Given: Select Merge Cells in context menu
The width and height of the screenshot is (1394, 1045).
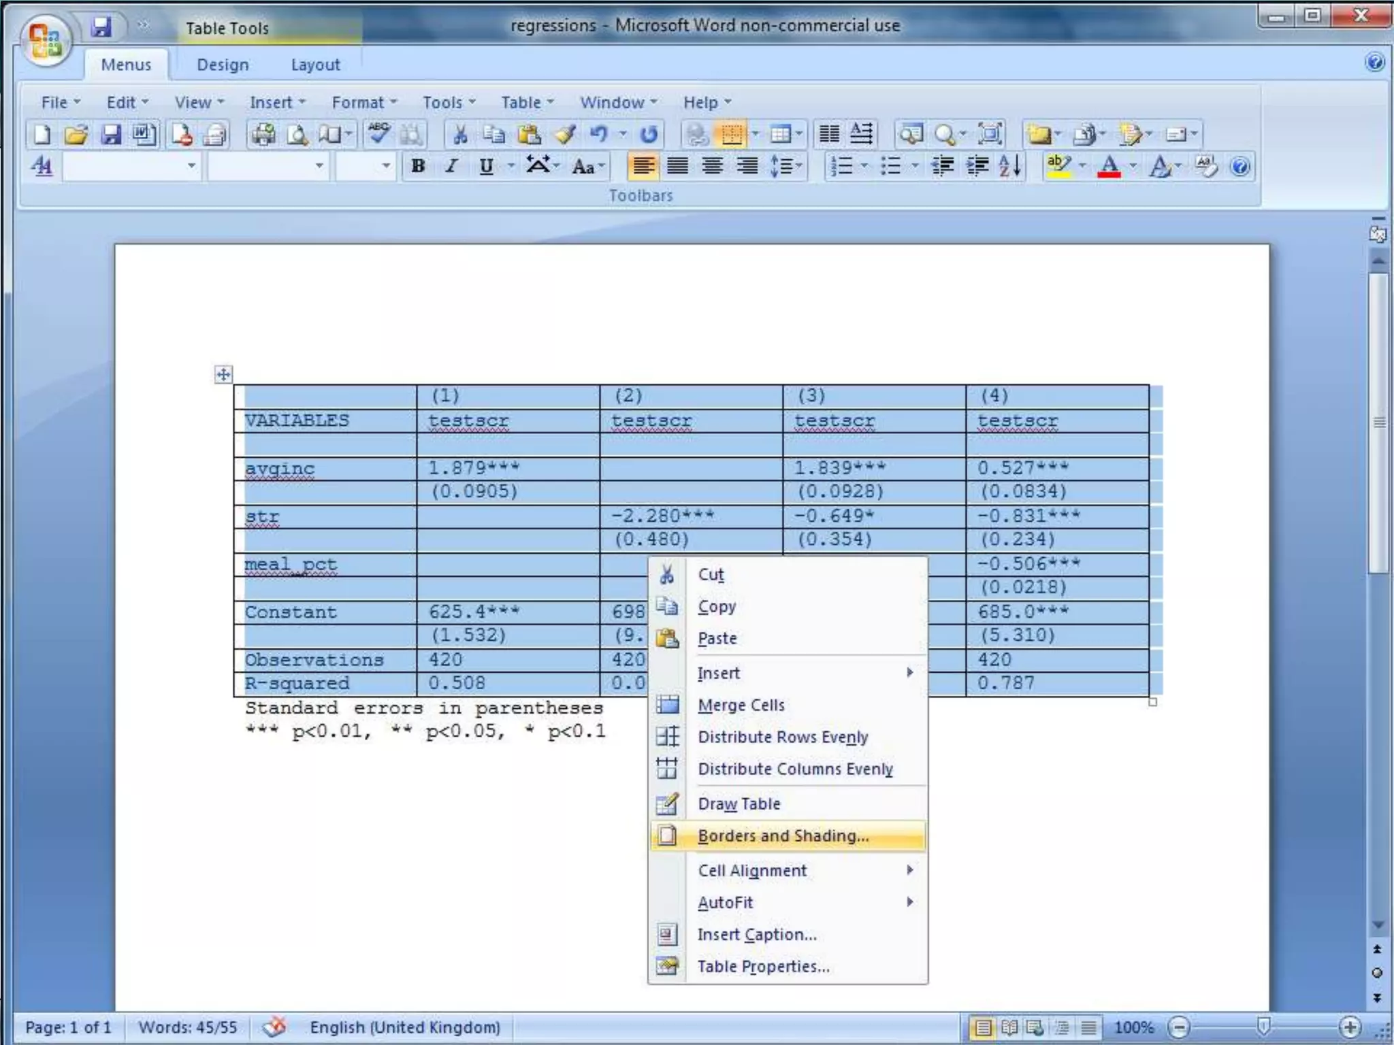Looking at the screenshot, I should coord(741,705).
